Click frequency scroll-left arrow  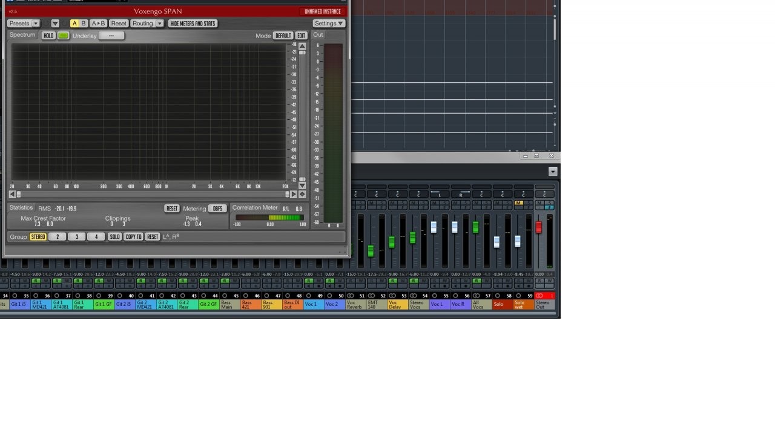12,194
